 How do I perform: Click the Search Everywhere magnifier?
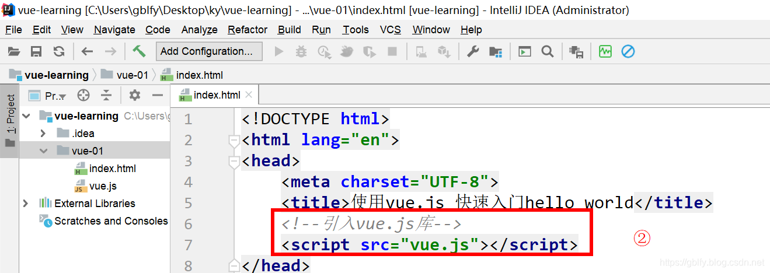tap(547, 52)
